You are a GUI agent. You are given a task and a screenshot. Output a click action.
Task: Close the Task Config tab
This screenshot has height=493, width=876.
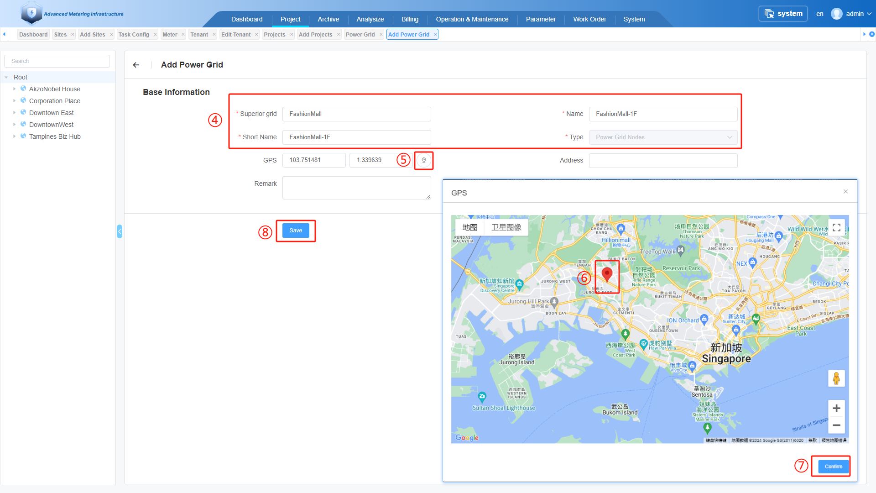tap(155, 35)
